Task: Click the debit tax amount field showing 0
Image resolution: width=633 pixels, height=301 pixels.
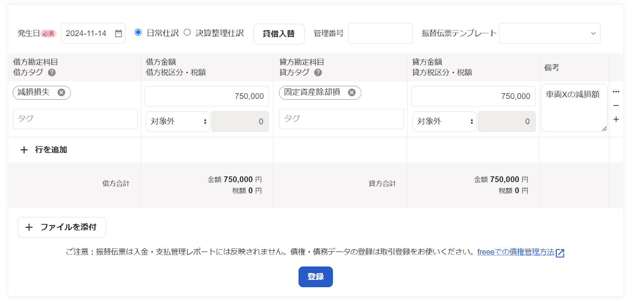Action: (x=240, y=121)
